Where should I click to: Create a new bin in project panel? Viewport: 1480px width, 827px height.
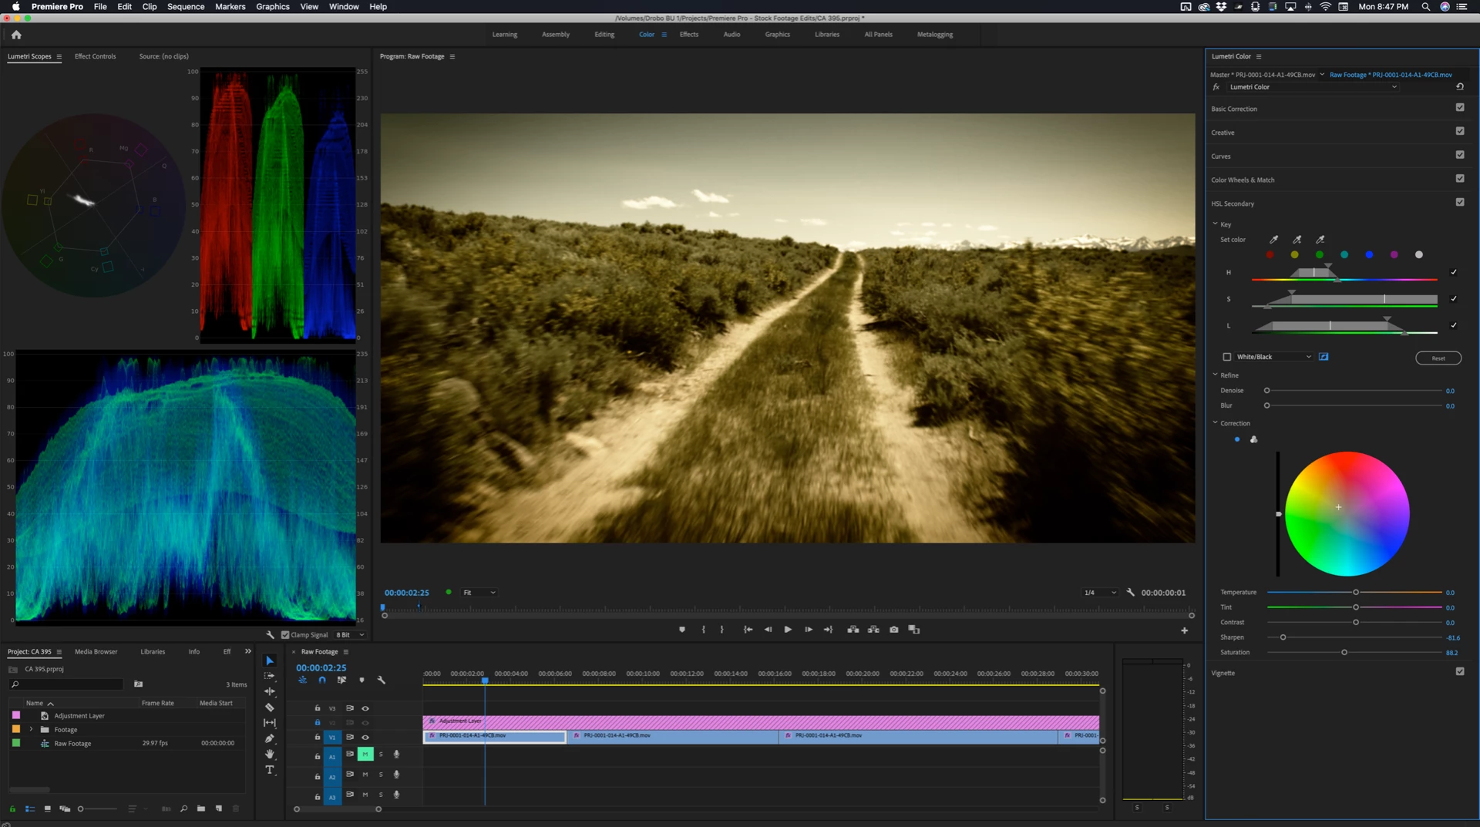(x=201, y=809)
